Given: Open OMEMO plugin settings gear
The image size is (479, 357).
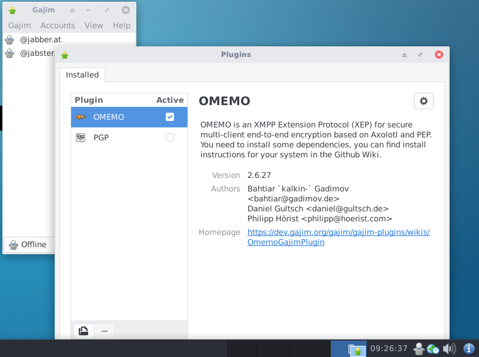Looking at the screenshot, I should 423,101.
